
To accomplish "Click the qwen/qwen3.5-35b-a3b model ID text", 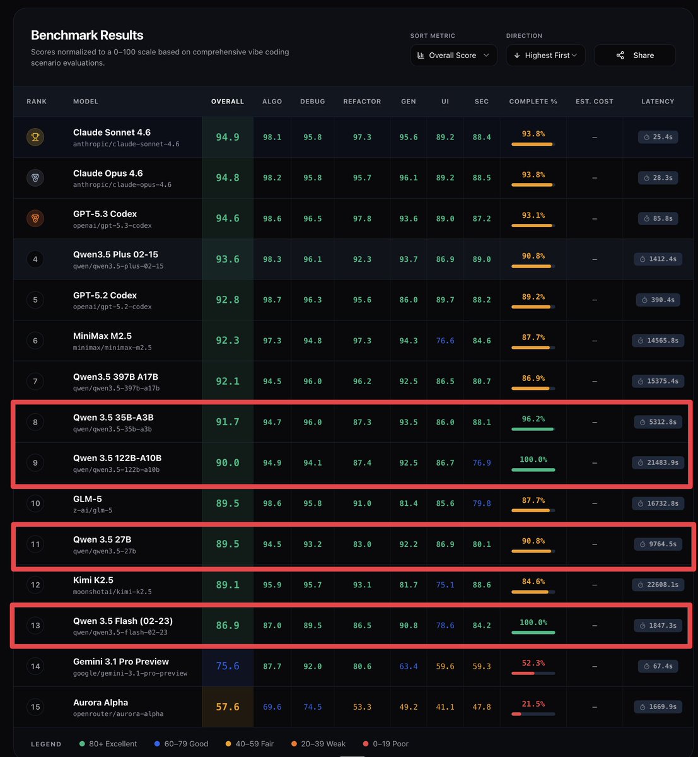I will pyautogui.click(x=112, y=429).
